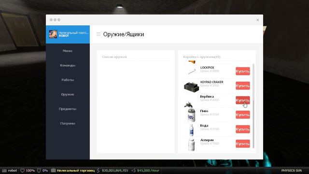Click the health heart icon in HUD
This screenshot has width=309, height=174.
tap(23, 171)
